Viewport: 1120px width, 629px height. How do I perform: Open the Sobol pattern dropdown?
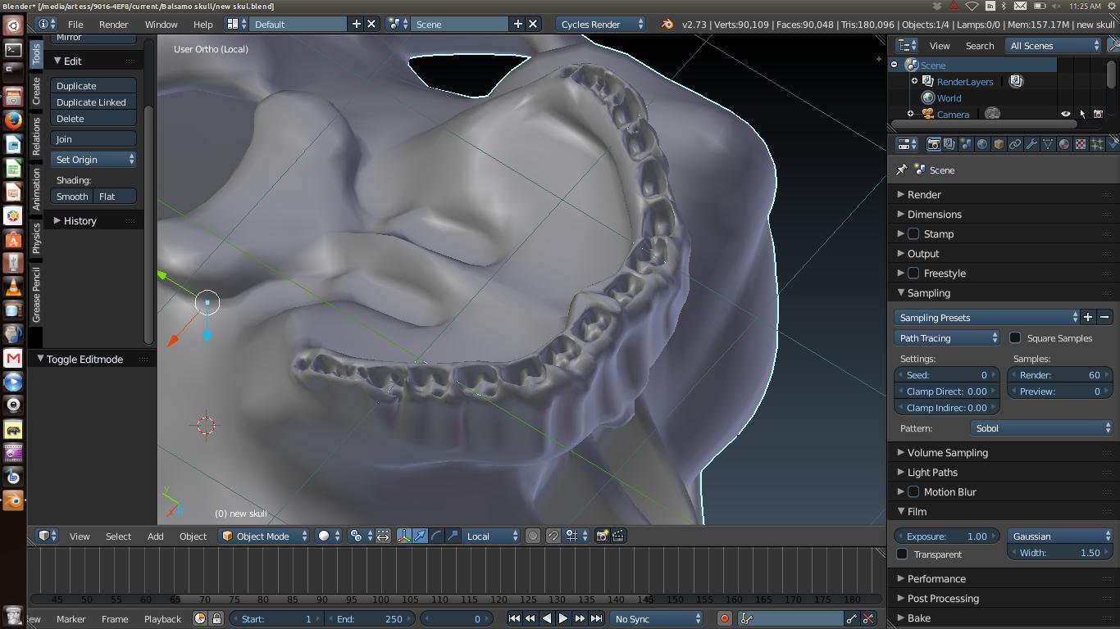[x=1040, y=428]
